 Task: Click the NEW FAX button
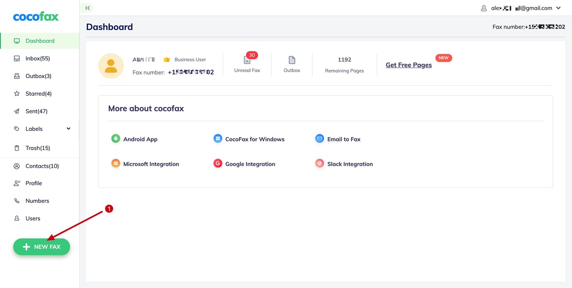[x=41, y=247]
